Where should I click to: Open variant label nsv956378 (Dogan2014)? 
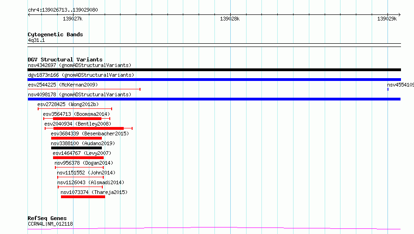pos(84,163)
